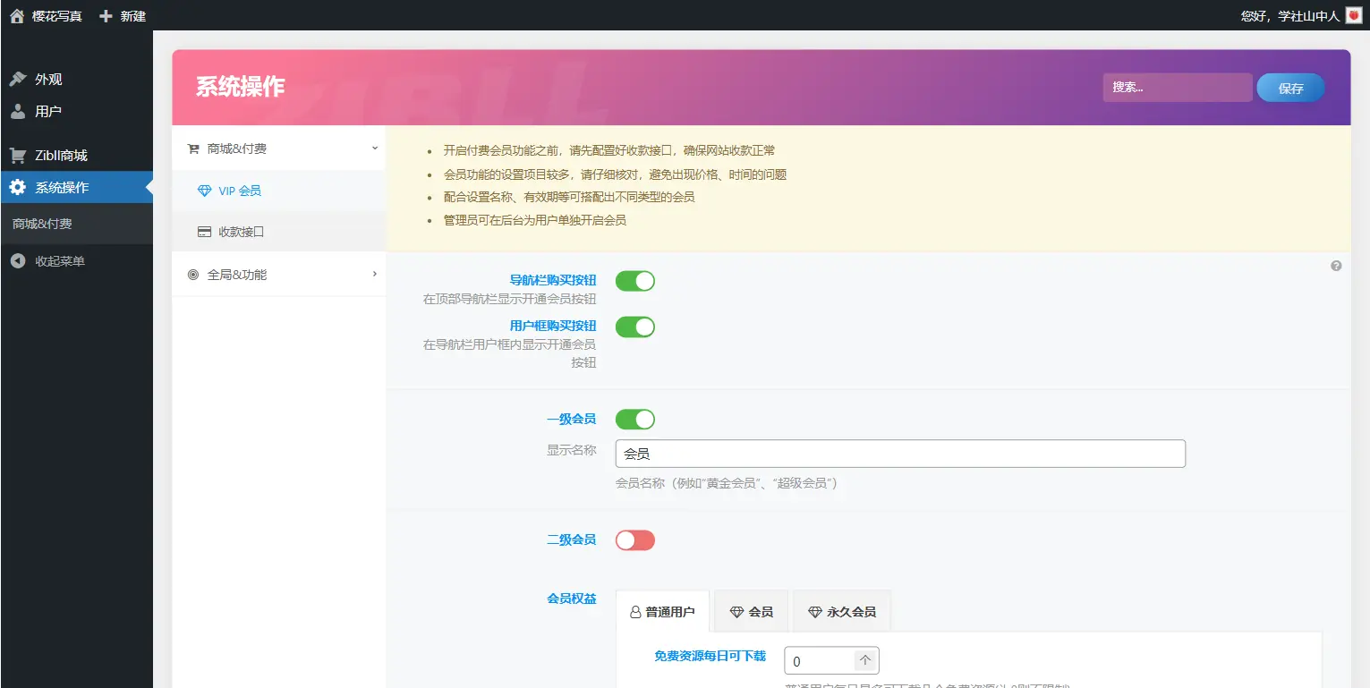The height and width of the screenshot is (688, 1370).
Task: Click the 保存 save button
Action: coord(1289,87)
